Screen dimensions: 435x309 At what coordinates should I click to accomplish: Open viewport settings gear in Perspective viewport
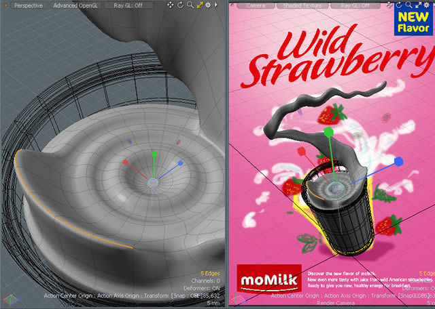tap(208, 5)
